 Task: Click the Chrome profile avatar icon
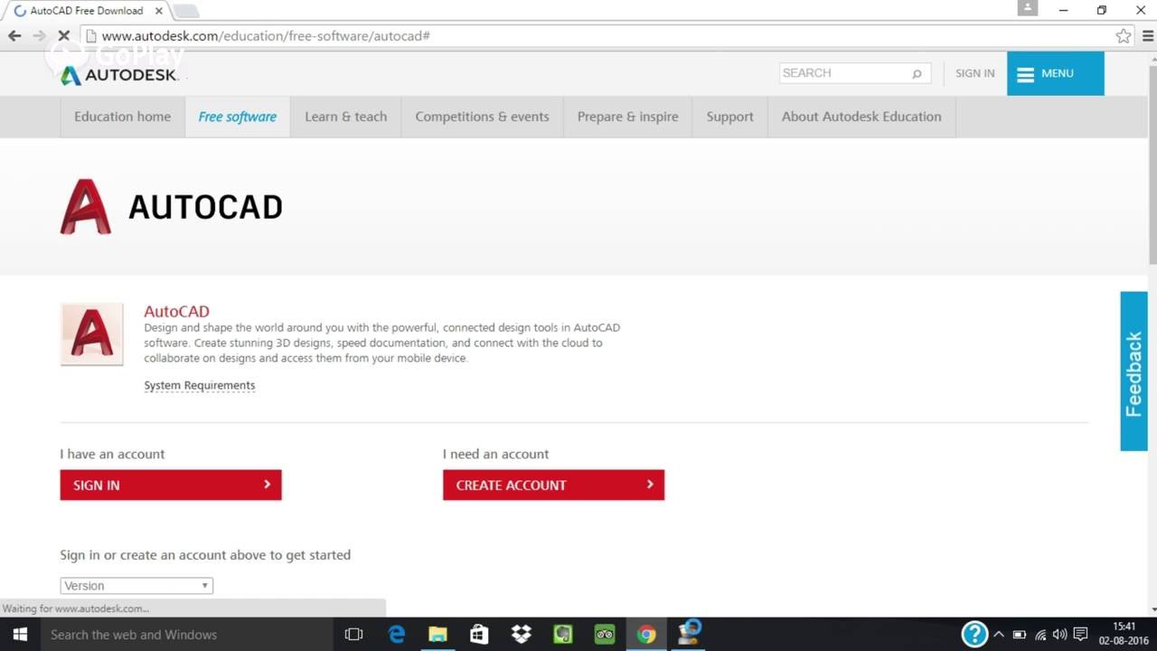(1027, 8)
